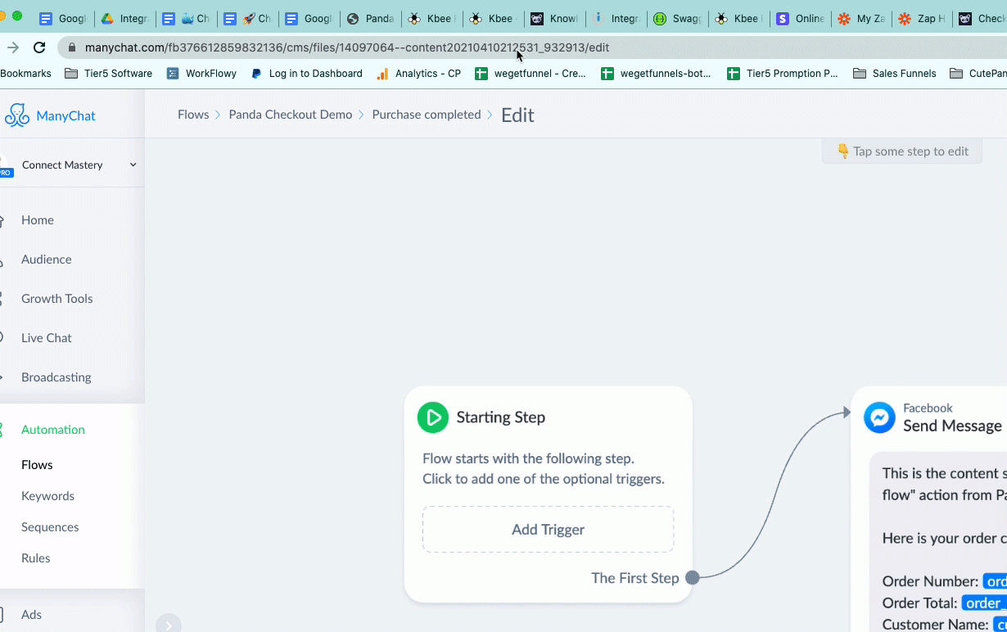Switch to the My Za browser tab
1007x632 pixels.
(x=861, y=18)
